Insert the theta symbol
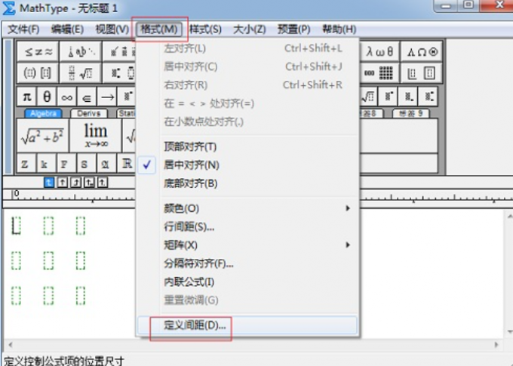 (47, 97)
